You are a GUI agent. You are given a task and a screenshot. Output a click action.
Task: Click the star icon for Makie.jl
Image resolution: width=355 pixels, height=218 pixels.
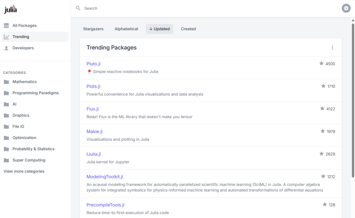coord(323,131)
